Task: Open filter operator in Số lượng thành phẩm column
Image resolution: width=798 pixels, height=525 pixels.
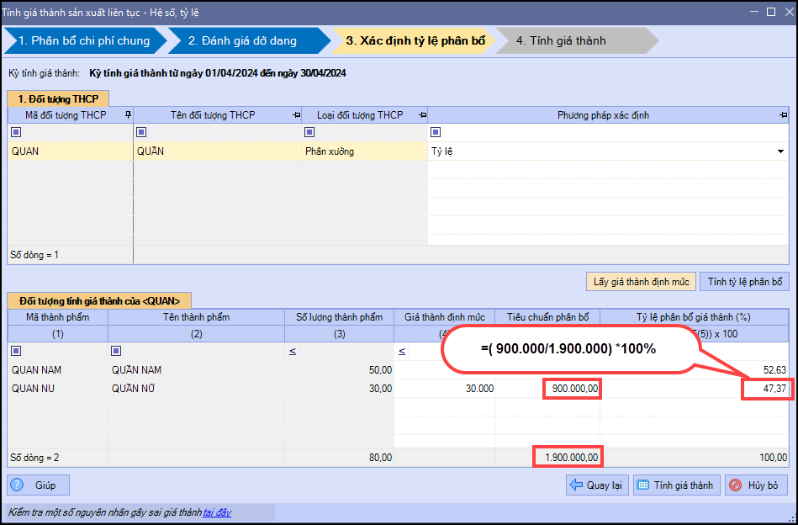Action: click(292, 352)
